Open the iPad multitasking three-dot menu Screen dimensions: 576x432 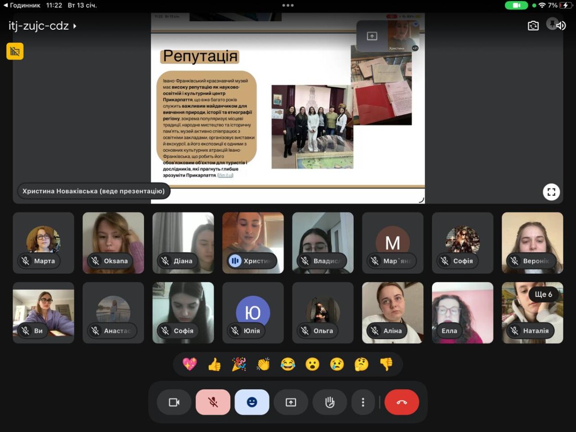coord(288,5)
